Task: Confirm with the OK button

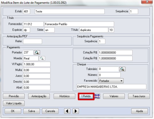Action: click(13, 111)
